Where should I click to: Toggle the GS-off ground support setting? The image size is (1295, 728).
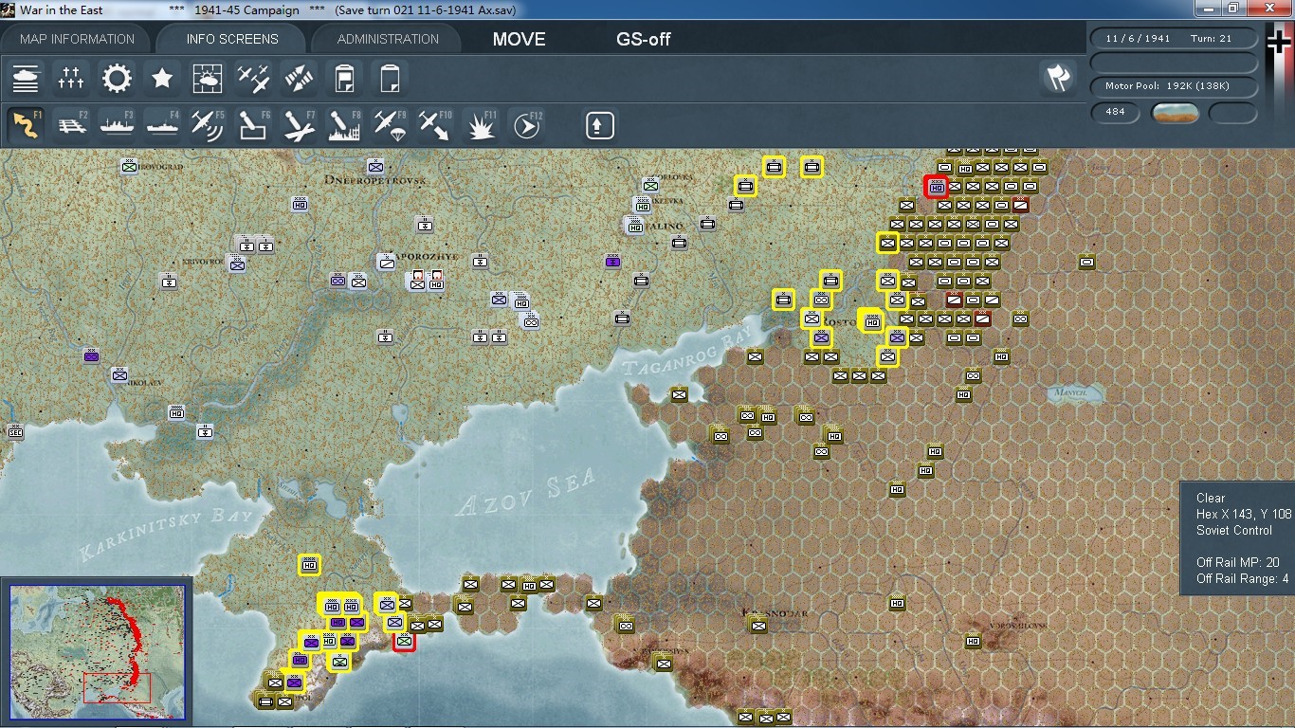pos(644,39)
